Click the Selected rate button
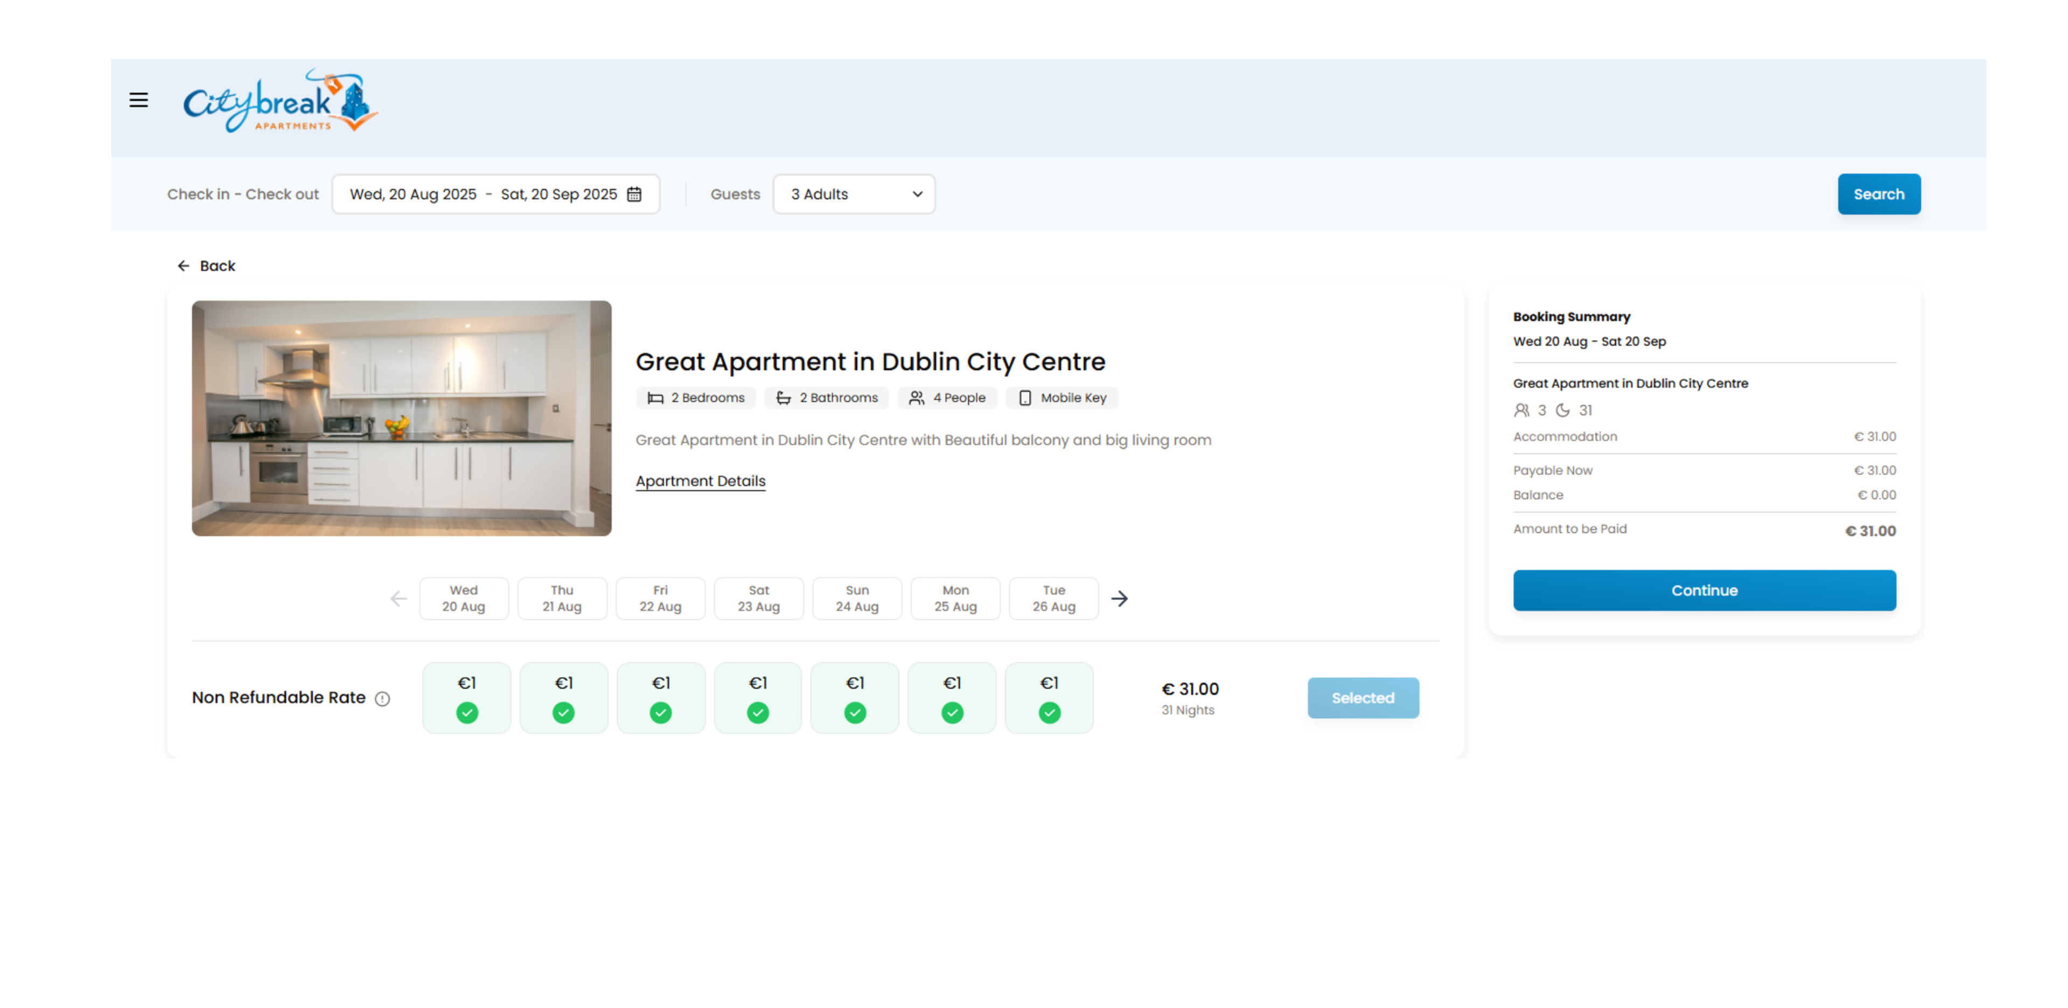This screenshot has width=2068, height=1008. point(1363,698)
